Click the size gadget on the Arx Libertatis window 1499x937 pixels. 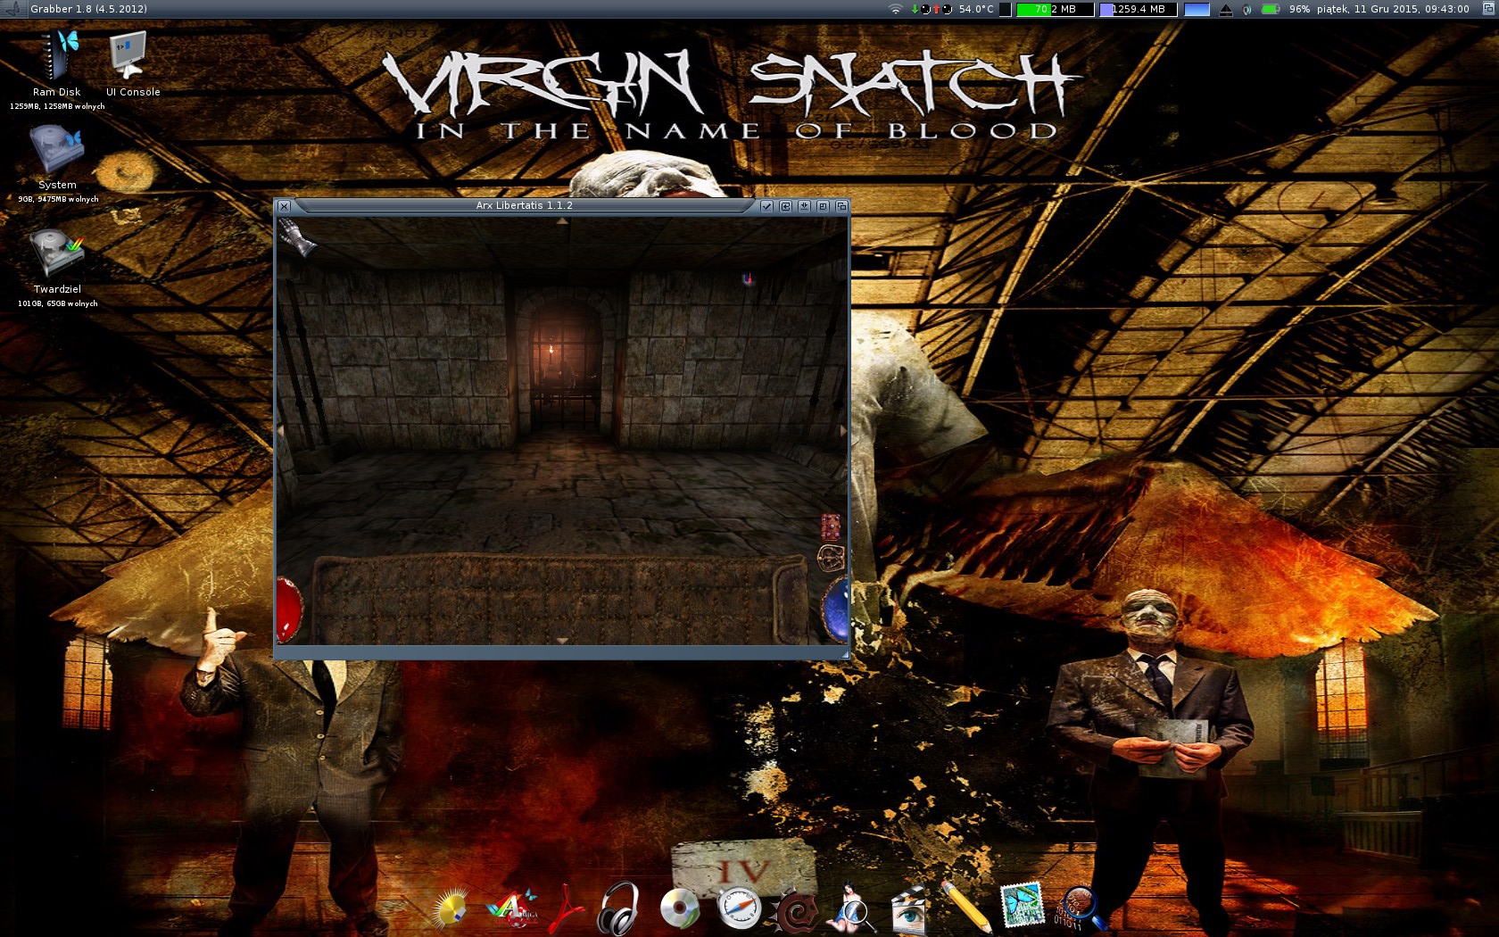(x=844, y=654)
